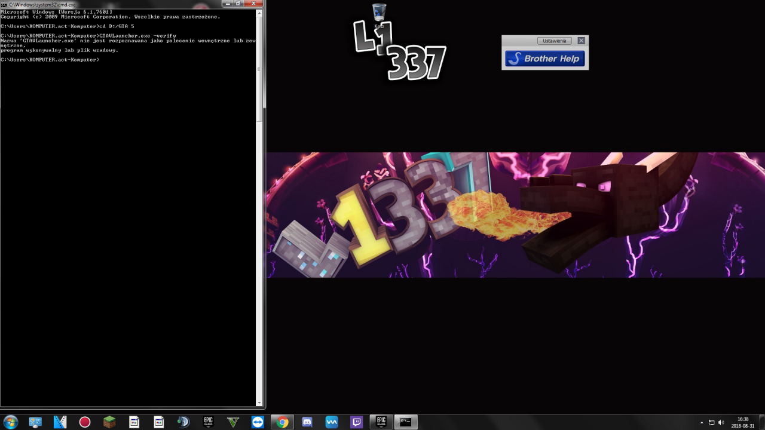Click the cmd scrollbar up arrow

pyautogui.click(x=259, y=12)
